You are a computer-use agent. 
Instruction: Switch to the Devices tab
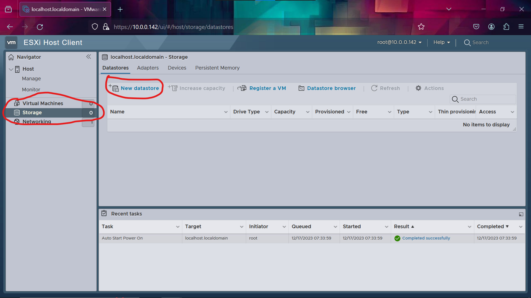coord(177,68)
